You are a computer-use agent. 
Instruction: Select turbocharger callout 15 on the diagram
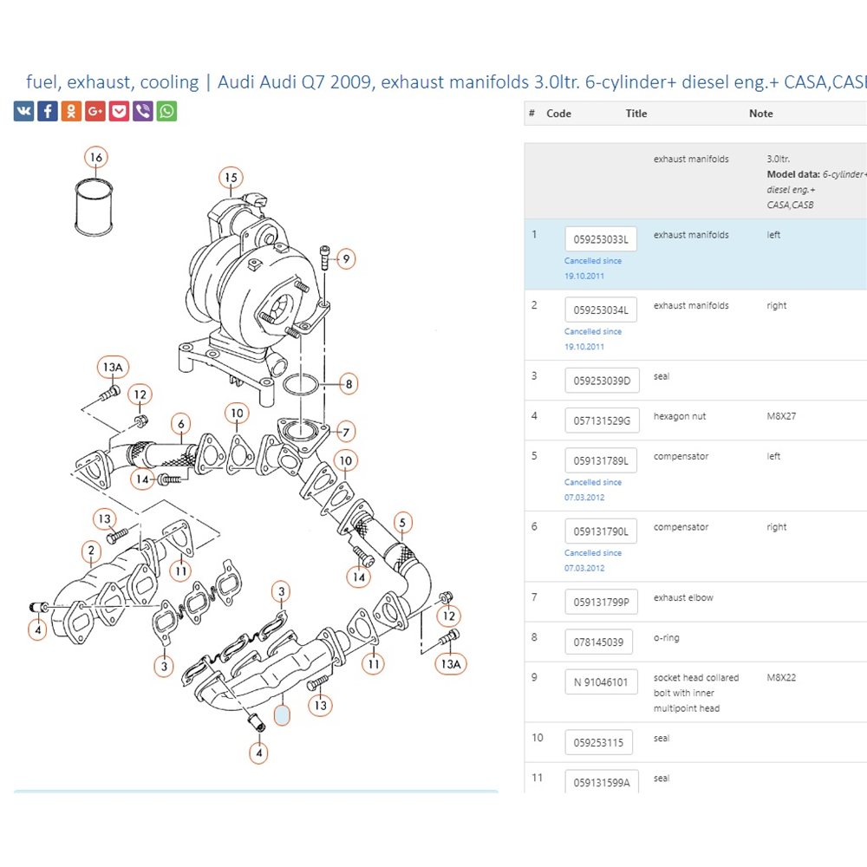pos(231,178)
